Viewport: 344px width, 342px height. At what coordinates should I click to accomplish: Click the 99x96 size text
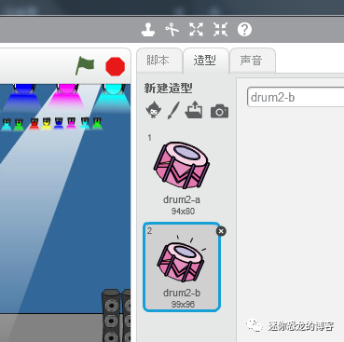pyautogui.click(x=183, y=304)
